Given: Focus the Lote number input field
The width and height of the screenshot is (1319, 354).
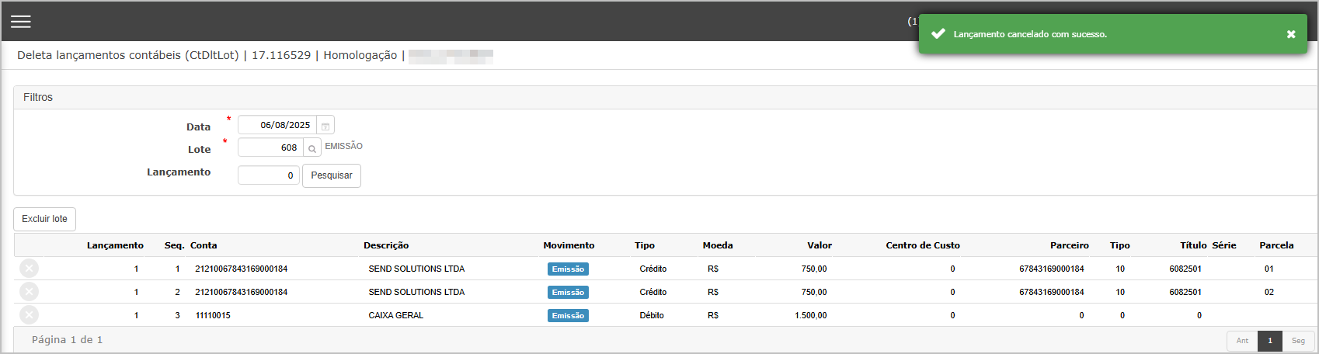Looking at the screenshot, I should [x=270, y=147].
